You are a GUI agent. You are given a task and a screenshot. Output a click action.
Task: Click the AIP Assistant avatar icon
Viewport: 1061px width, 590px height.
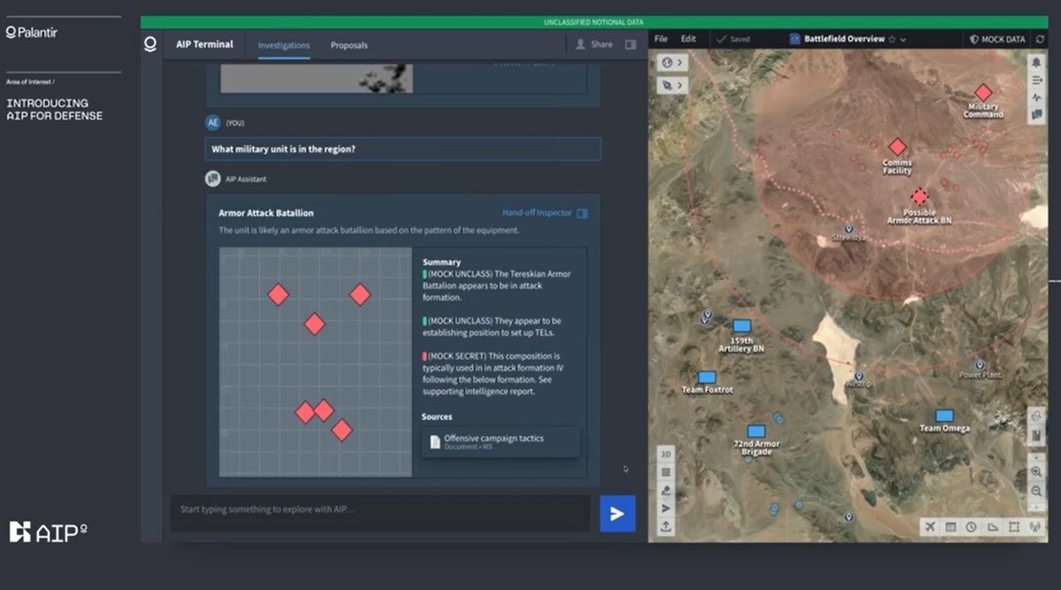[212, 179]
